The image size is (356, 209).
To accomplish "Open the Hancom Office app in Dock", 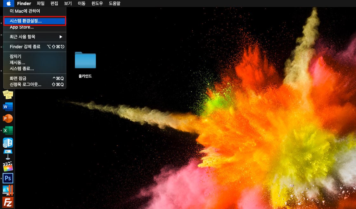I will click(x=8, y=143).
